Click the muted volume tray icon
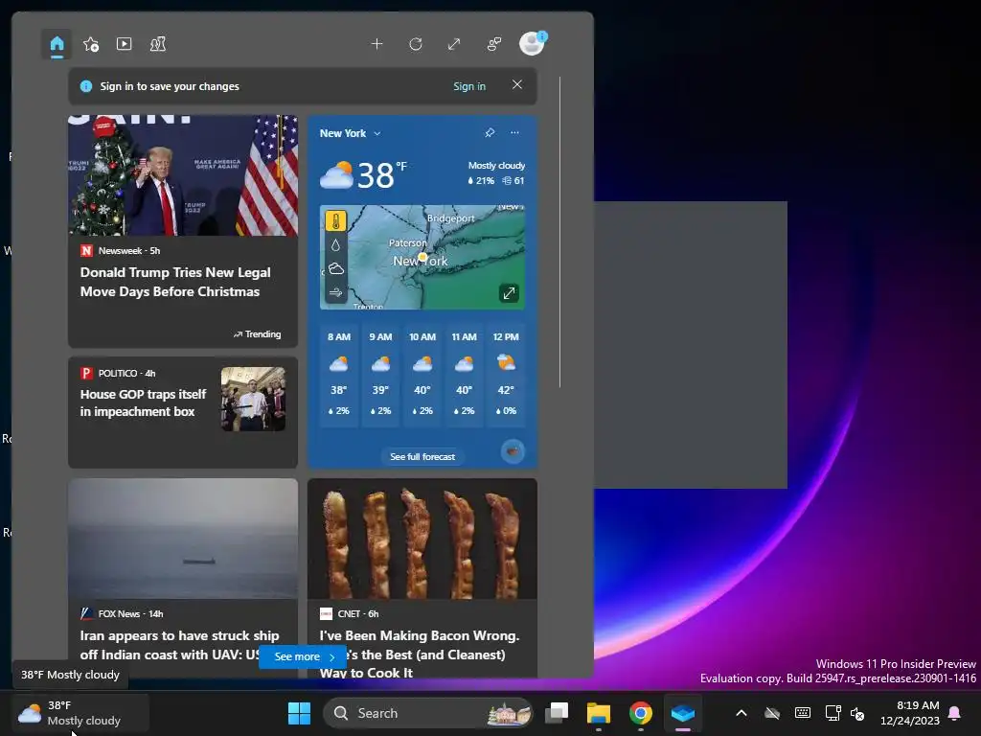Image resolution: width=981 pixels, height=736 pixels. 857,713
